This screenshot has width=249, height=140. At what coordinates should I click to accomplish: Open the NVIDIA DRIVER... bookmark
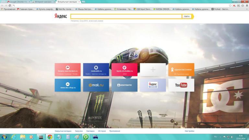pos(162,9)
